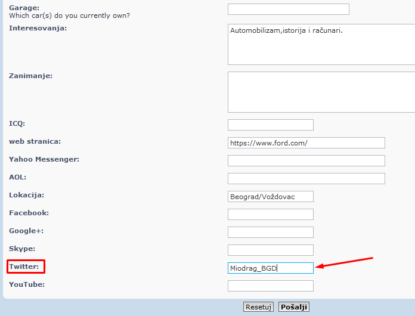Click the 'web stranica:' label
415x316 pixels.
(x=35, y=141)
